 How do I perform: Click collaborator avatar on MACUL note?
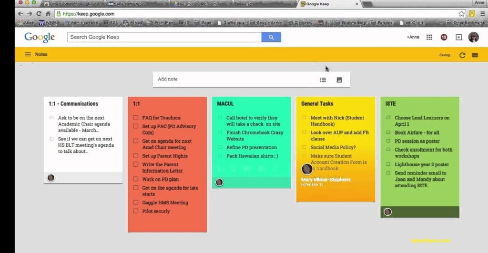(219, 182)
